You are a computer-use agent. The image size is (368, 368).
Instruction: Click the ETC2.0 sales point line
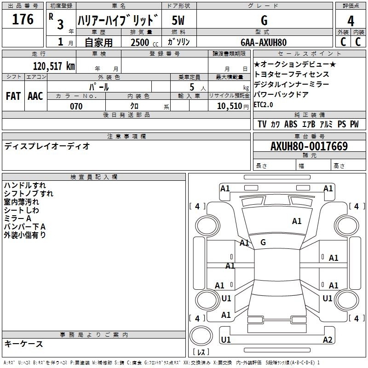tap(263, 105)
